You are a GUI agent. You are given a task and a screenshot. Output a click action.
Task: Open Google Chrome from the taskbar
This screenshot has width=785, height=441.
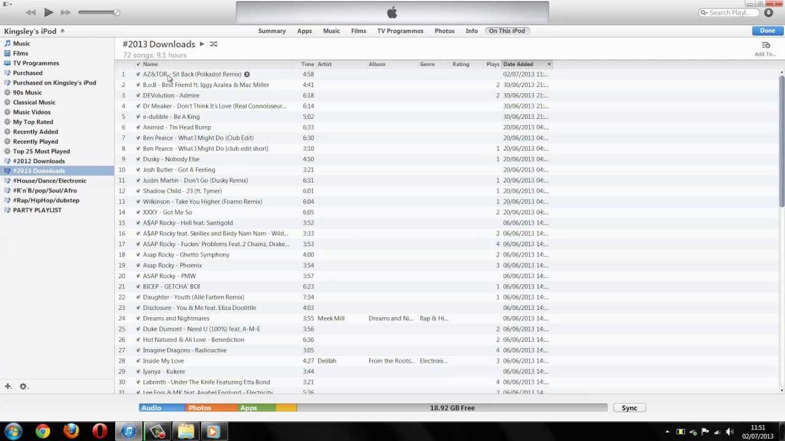pyautogui.click(x=42, y=432)
